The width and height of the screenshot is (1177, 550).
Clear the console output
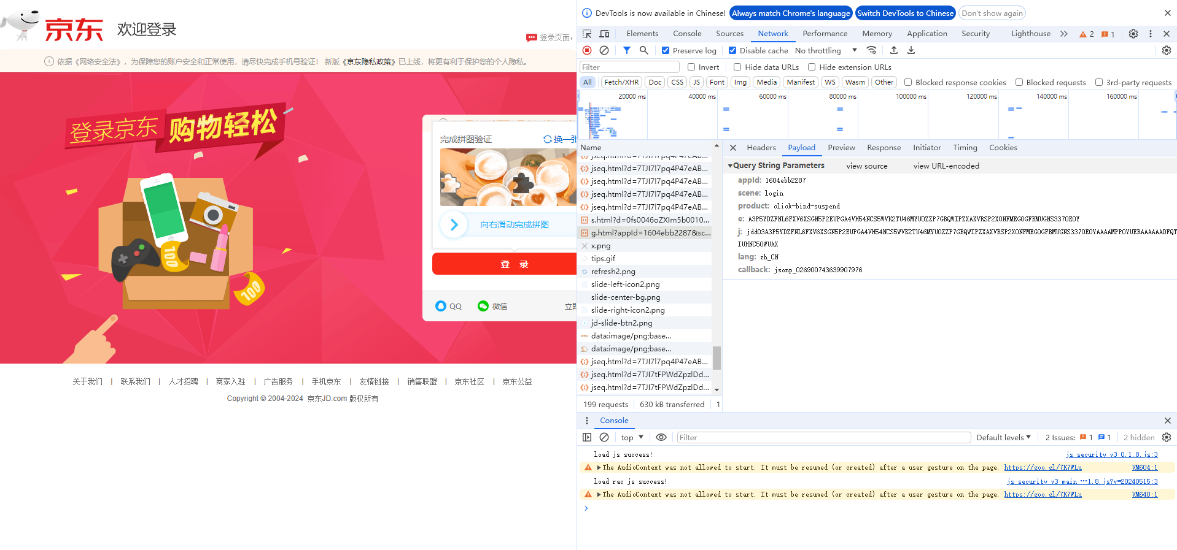(604, 437)
